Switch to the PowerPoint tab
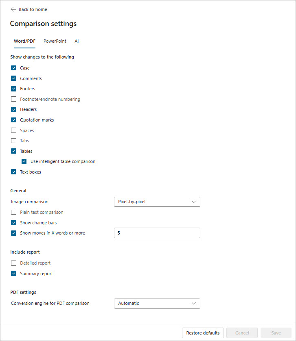Viewport: 296px width, 341px height. point(55,41)
